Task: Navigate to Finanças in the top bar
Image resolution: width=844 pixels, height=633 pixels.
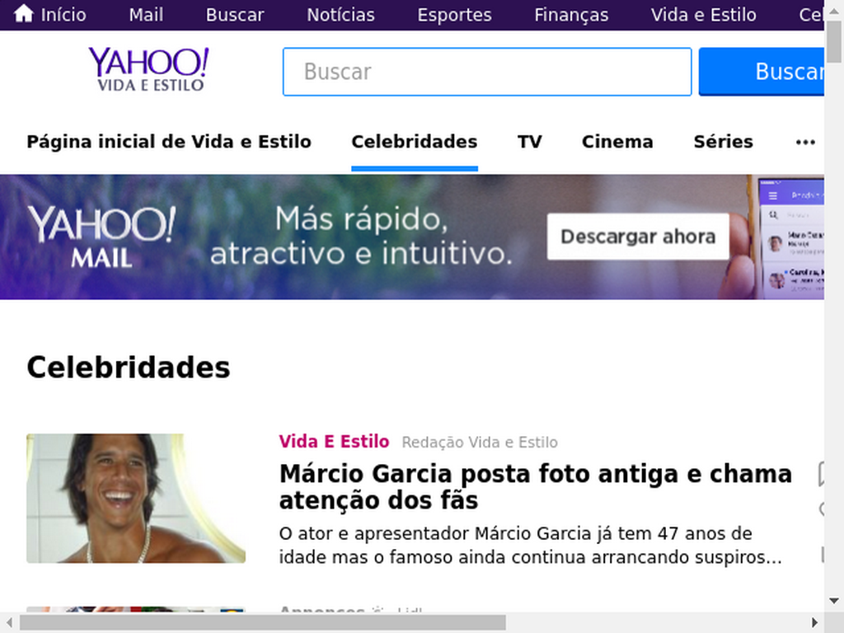Action: tap(571, 15)
